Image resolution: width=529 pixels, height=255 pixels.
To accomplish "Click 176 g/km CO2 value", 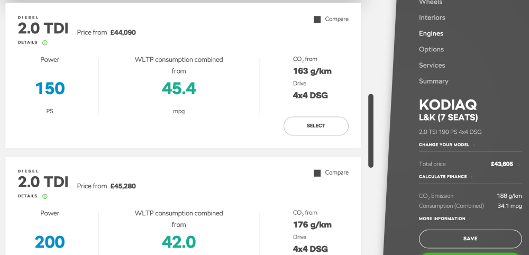I will 312,225.
